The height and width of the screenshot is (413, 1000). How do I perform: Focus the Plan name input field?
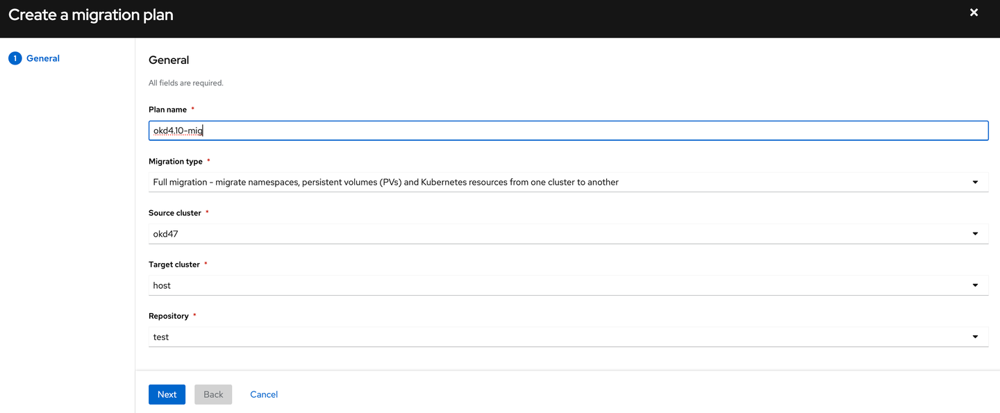[568, 130]
